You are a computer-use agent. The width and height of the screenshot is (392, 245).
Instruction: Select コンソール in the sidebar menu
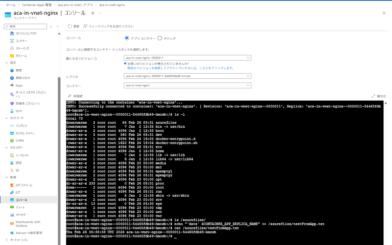click(29, 200)
